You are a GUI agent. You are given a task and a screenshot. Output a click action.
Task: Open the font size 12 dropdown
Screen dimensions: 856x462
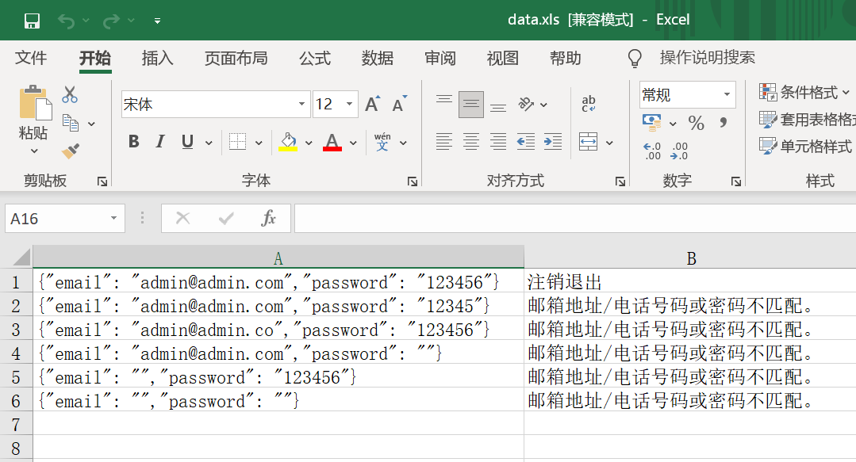click(349, 104)
